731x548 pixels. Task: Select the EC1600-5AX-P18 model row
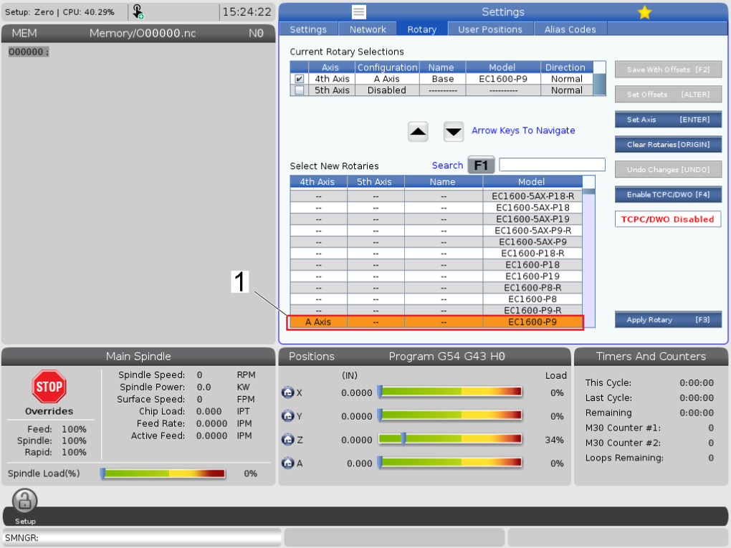[436, 207]
